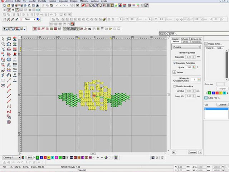
Task: Toggle Espaciado Automático checkbox
Action: point(175,63)
